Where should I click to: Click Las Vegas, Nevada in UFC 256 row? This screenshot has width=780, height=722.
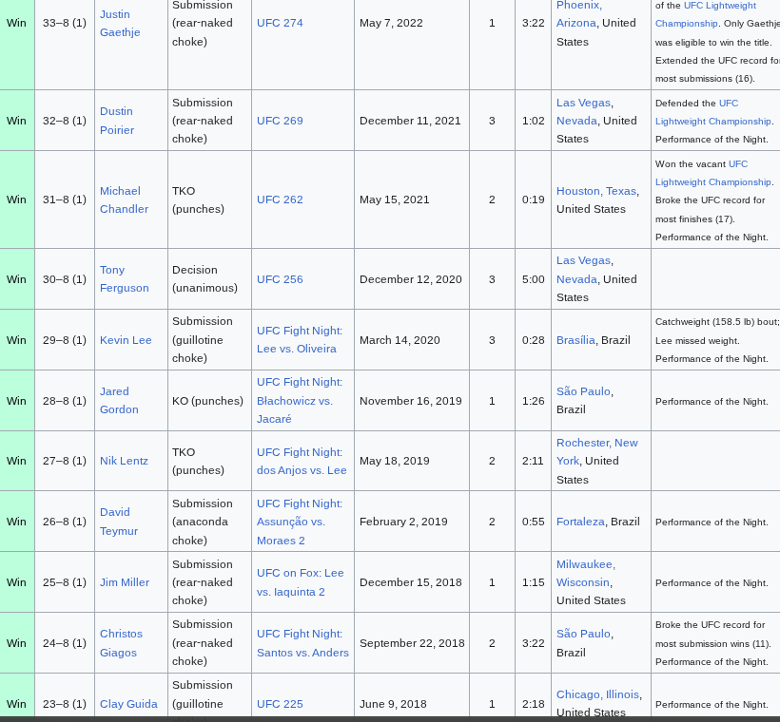tap(584, 270)
